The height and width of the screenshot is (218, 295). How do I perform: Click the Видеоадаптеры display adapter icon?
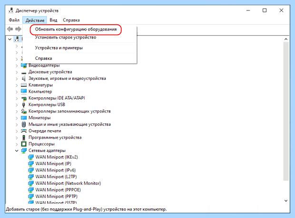click(24, 66)
